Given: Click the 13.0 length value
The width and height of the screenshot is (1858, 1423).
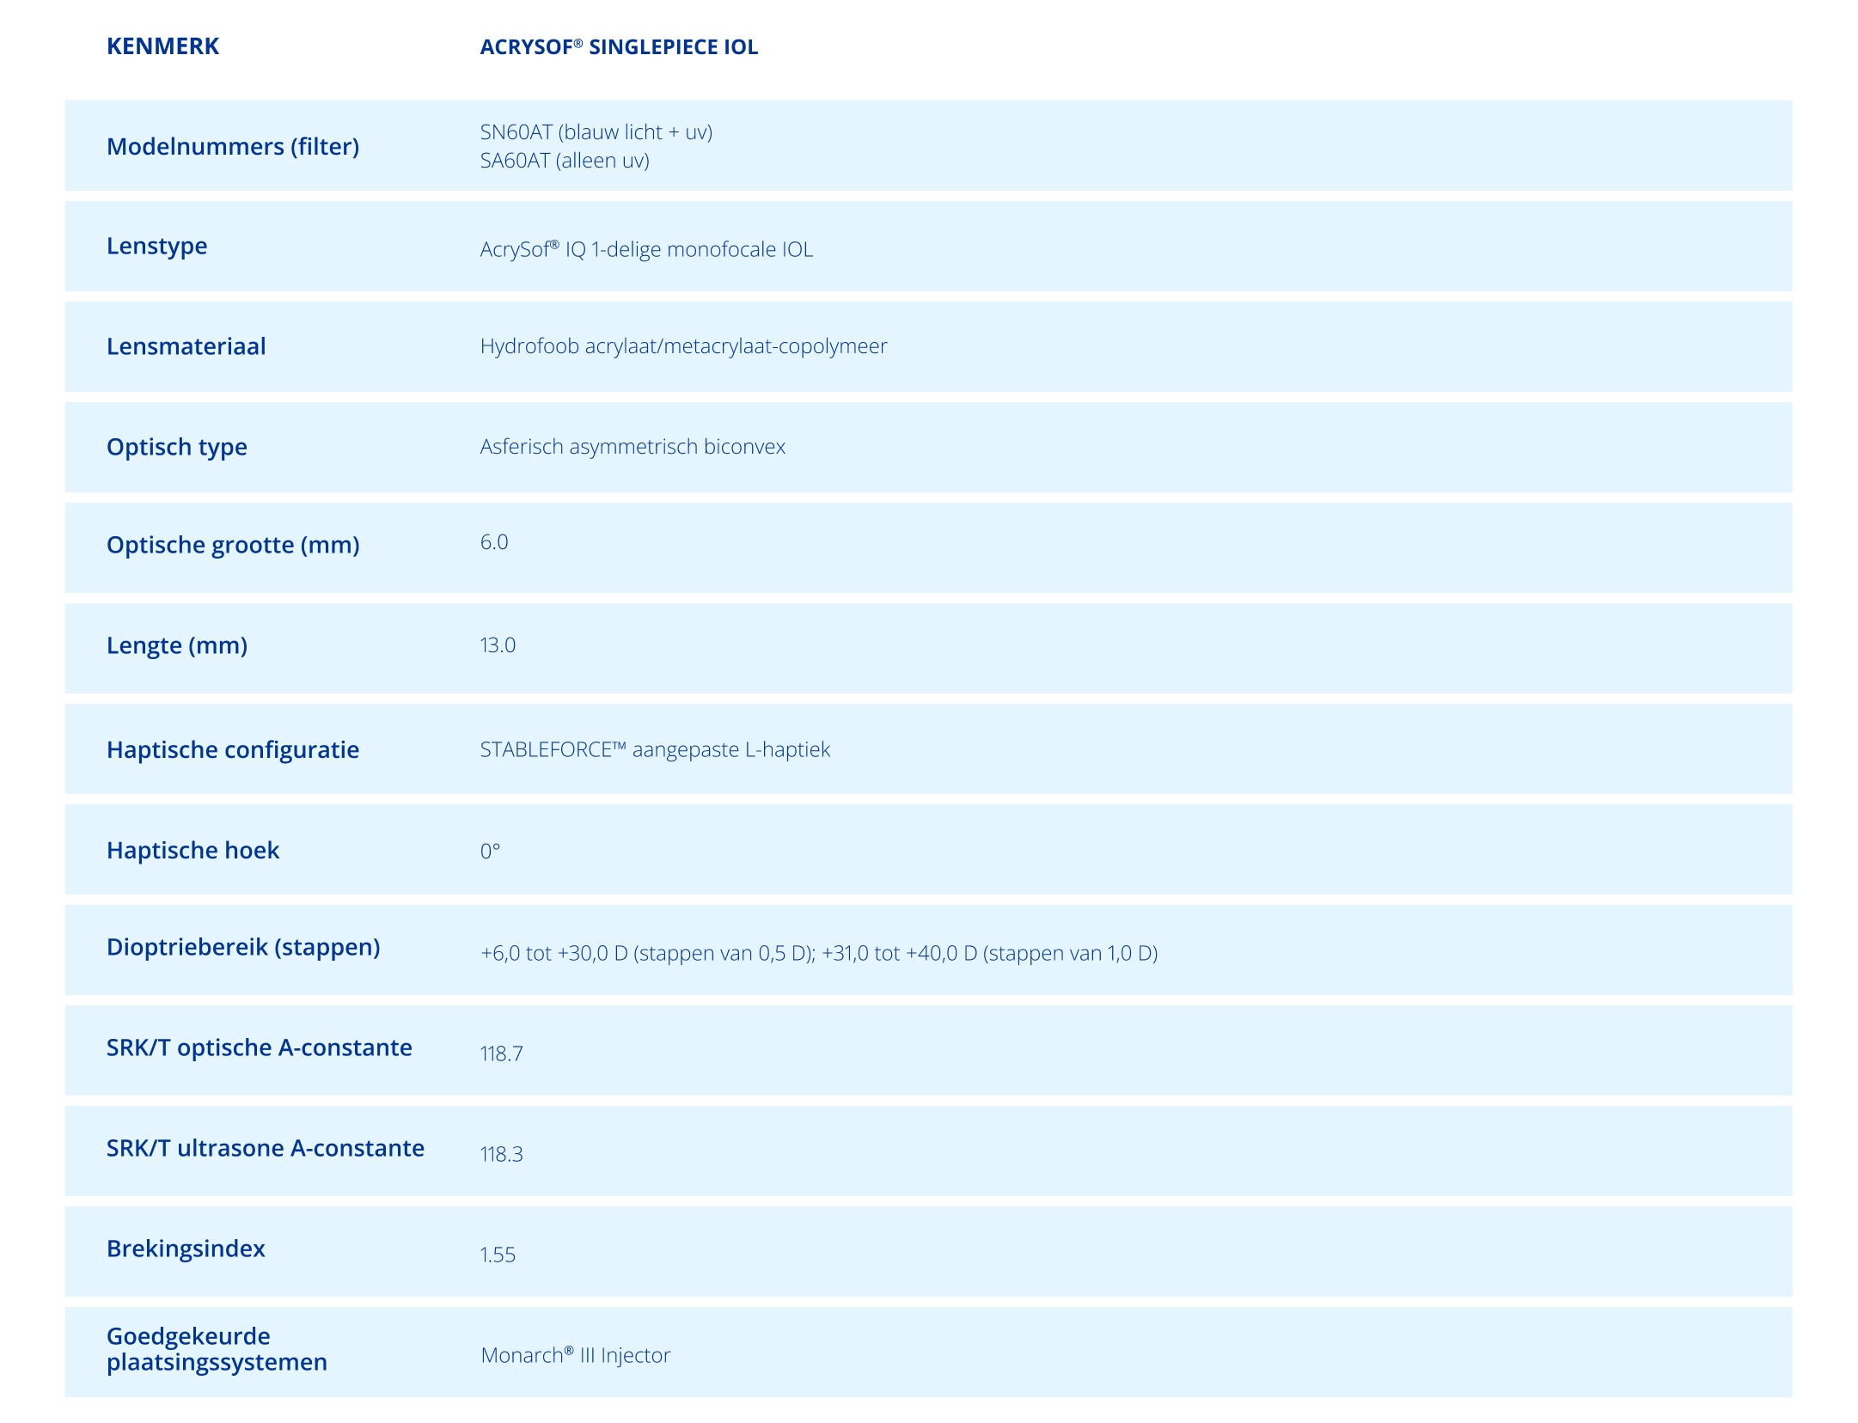Looking at the screenshot, I should (x=498, y=645).
